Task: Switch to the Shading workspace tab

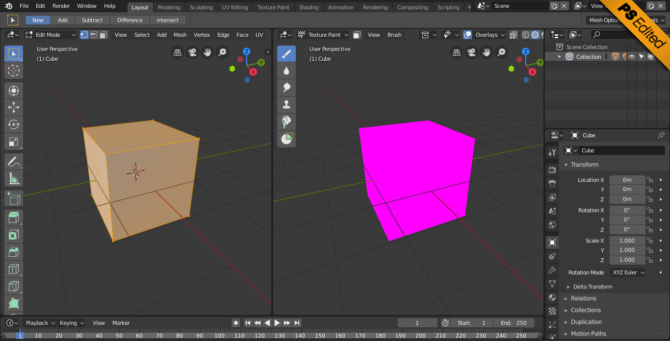Action: [309, 7]
